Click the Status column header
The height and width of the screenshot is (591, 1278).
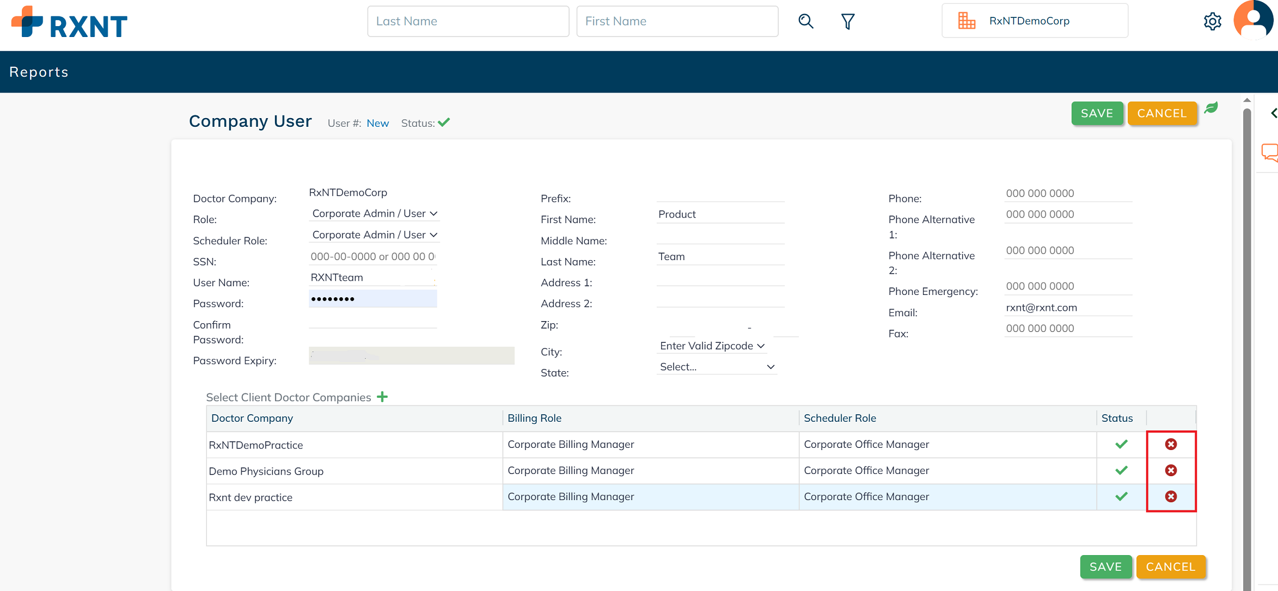(1121, 418)
